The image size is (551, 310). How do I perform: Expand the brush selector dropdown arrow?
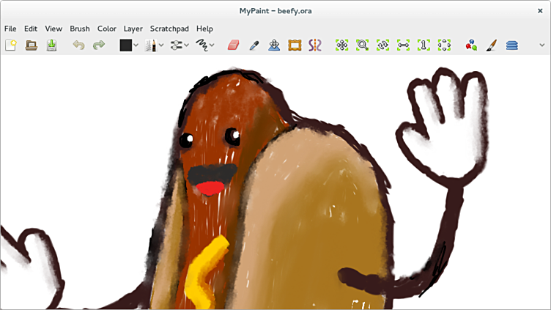click(x=161, y=45)
